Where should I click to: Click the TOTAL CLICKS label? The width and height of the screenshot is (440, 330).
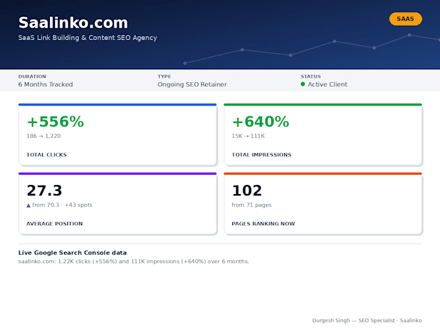[47, 155]
